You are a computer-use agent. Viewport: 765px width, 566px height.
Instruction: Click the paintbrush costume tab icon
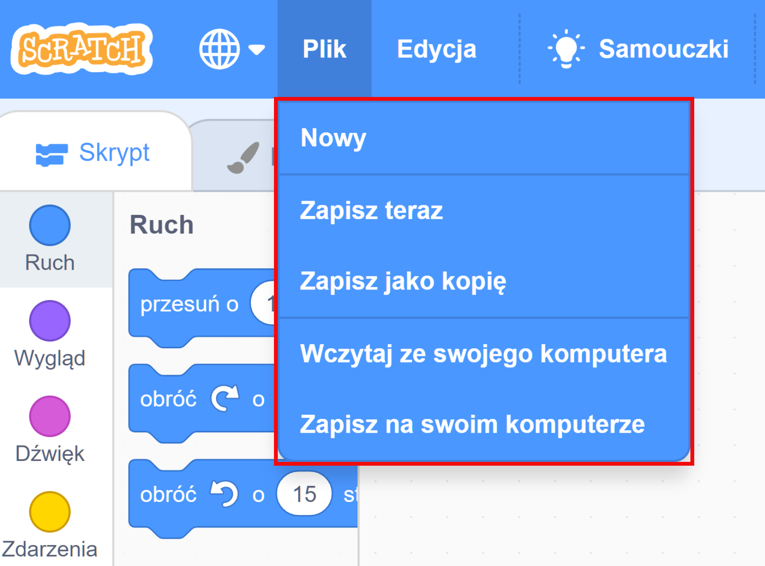244,158
